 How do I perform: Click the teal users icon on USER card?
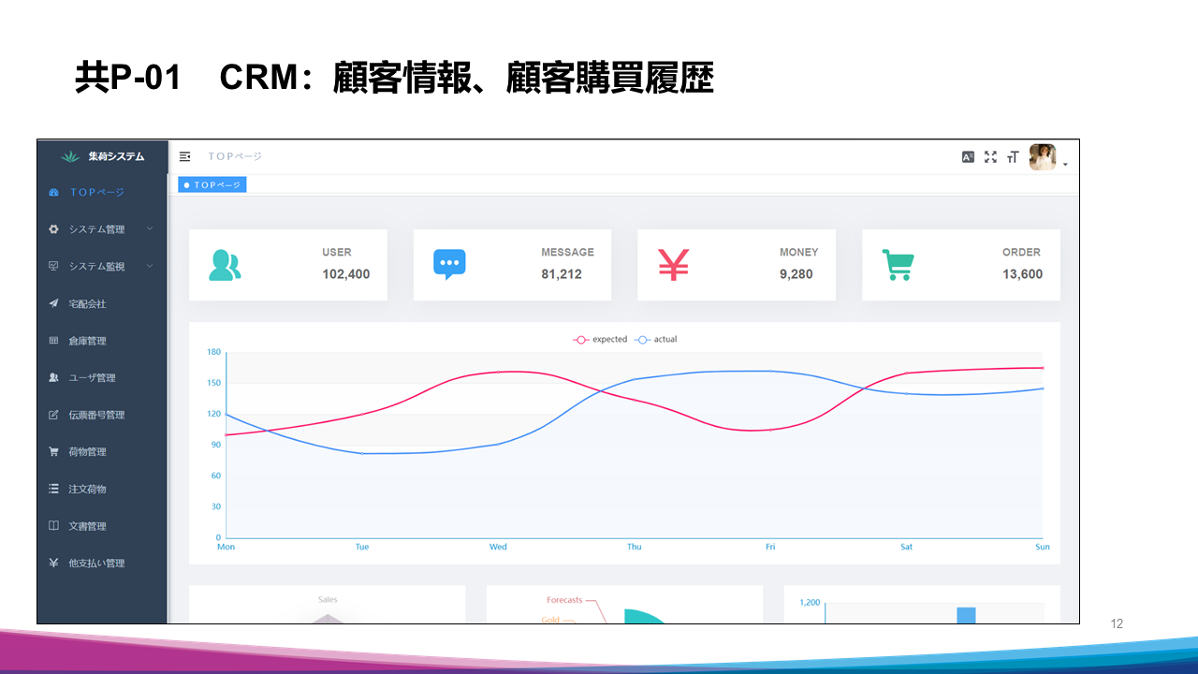[x=225, y=265]
